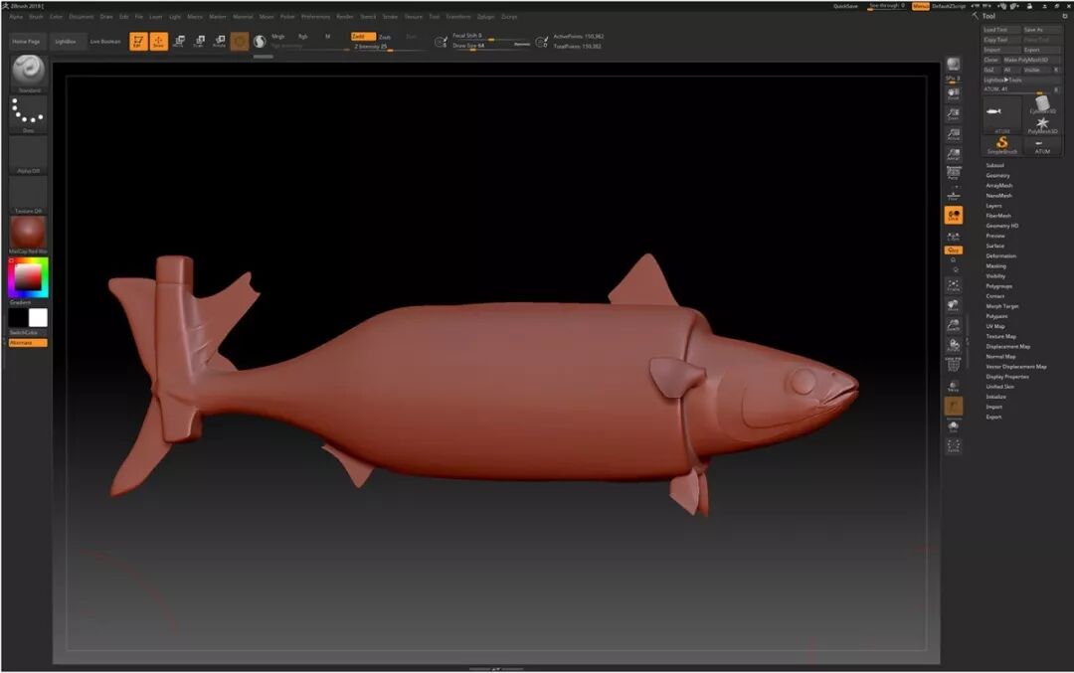Open the Preferences menu
The height and width of the screenshot is (673, 1074).
click(x=316, y=17)
